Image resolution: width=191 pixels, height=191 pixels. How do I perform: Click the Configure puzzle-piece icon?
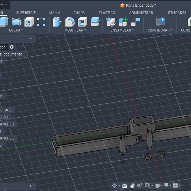(x=160, y=21)
